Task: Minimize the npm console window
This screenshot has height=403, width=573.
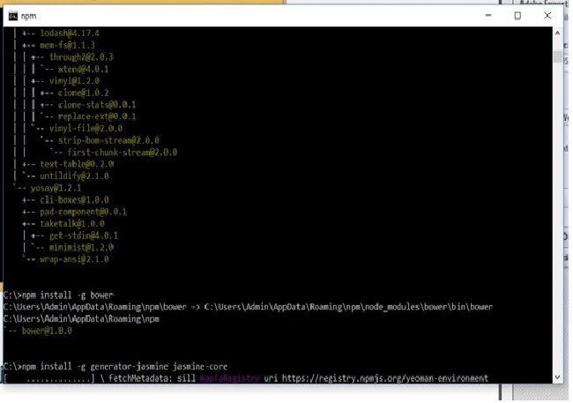Action: coord(488,15)
